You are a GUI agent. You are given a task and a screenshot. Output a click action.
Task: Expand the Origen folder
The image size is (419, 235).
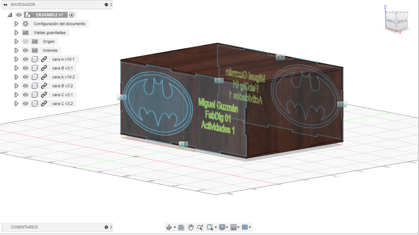point(17,41)
